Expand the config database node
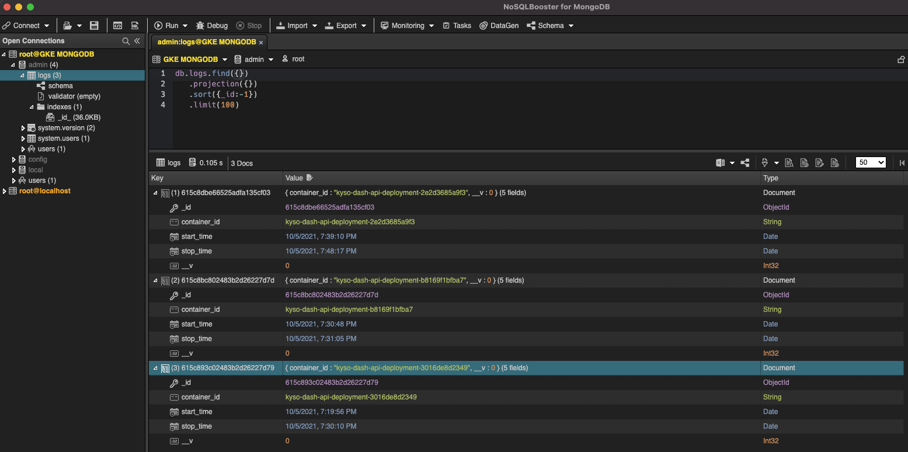The height and width of the screenshot is (452, 908). pyautogui.click(x=13, y=159)
